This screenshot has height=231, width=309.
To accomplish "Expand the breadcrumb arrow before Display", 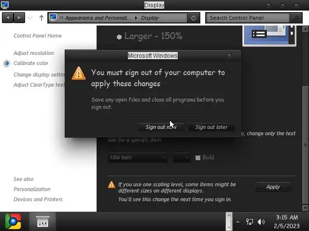I will click(x=136, y=18).
